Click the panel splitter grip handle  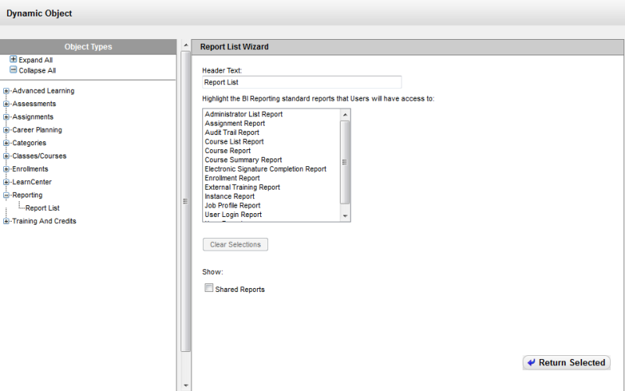point(185,201)
